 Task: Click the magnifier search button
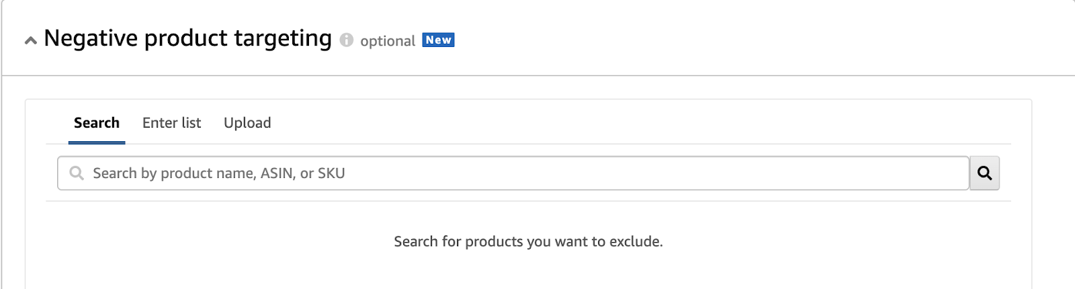pyautogui.click(x=985, y=173)
